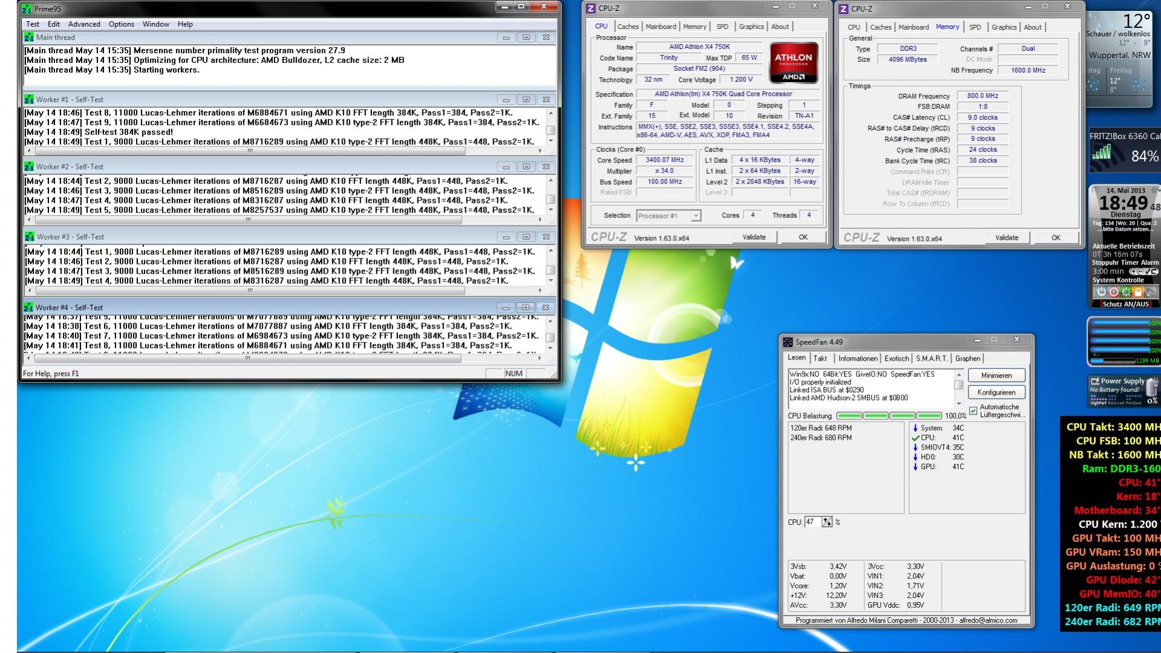
Task: Open the Graphen tab in SpeedFan
Action: pos(968,359)
